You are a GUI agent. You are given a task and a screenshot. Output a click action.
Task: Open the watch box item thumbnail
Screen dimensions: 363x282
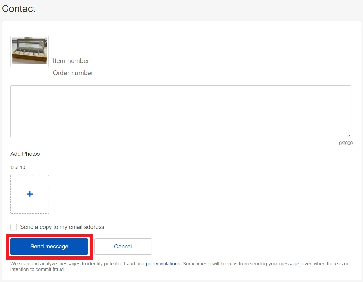click(x=30, y=51)
